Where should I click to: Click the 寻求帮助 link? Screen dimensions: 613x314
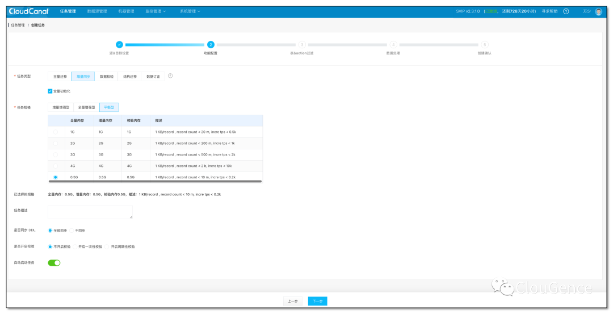[x=549, y=11]
